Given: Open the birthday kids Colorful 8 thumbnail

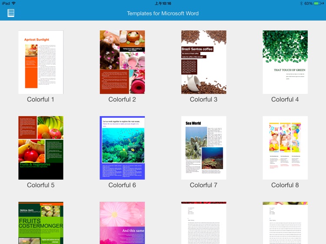Looking at the screenshot, I should click(285, 148).
